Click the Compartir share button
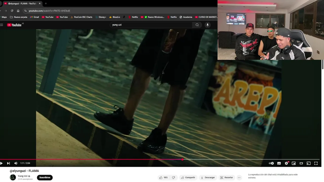Image resolution: width=324 pixels, height=182 pixels. [x=188, y=177]
